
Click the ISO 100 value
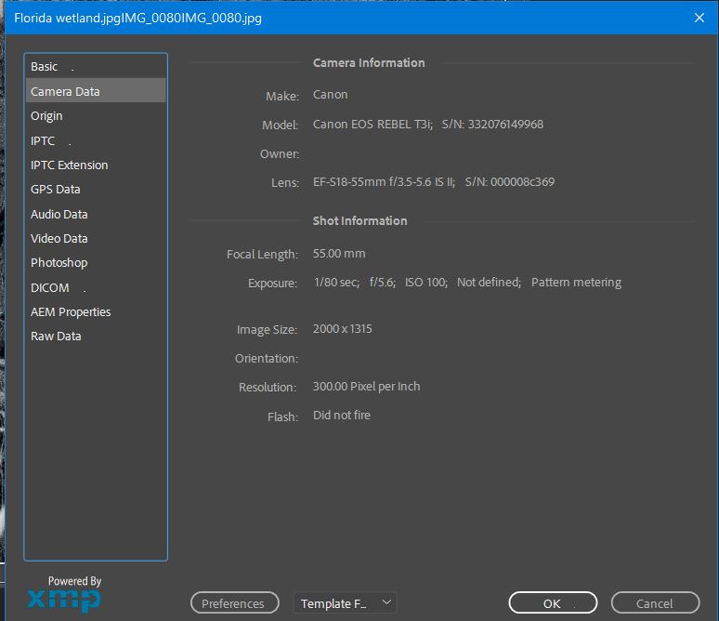point(426,282)
